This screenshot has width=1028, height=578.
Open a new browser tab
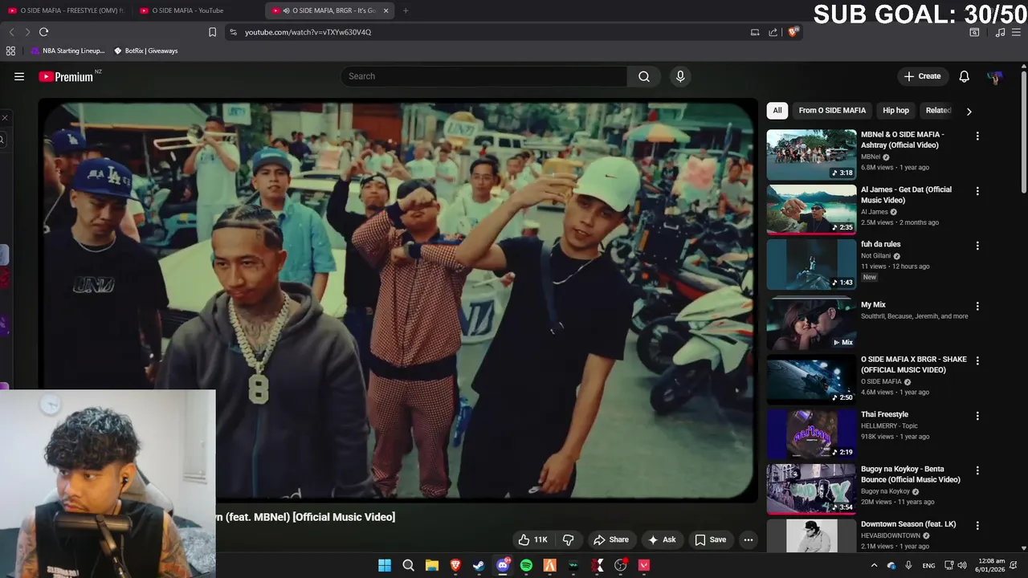[406, 10]
